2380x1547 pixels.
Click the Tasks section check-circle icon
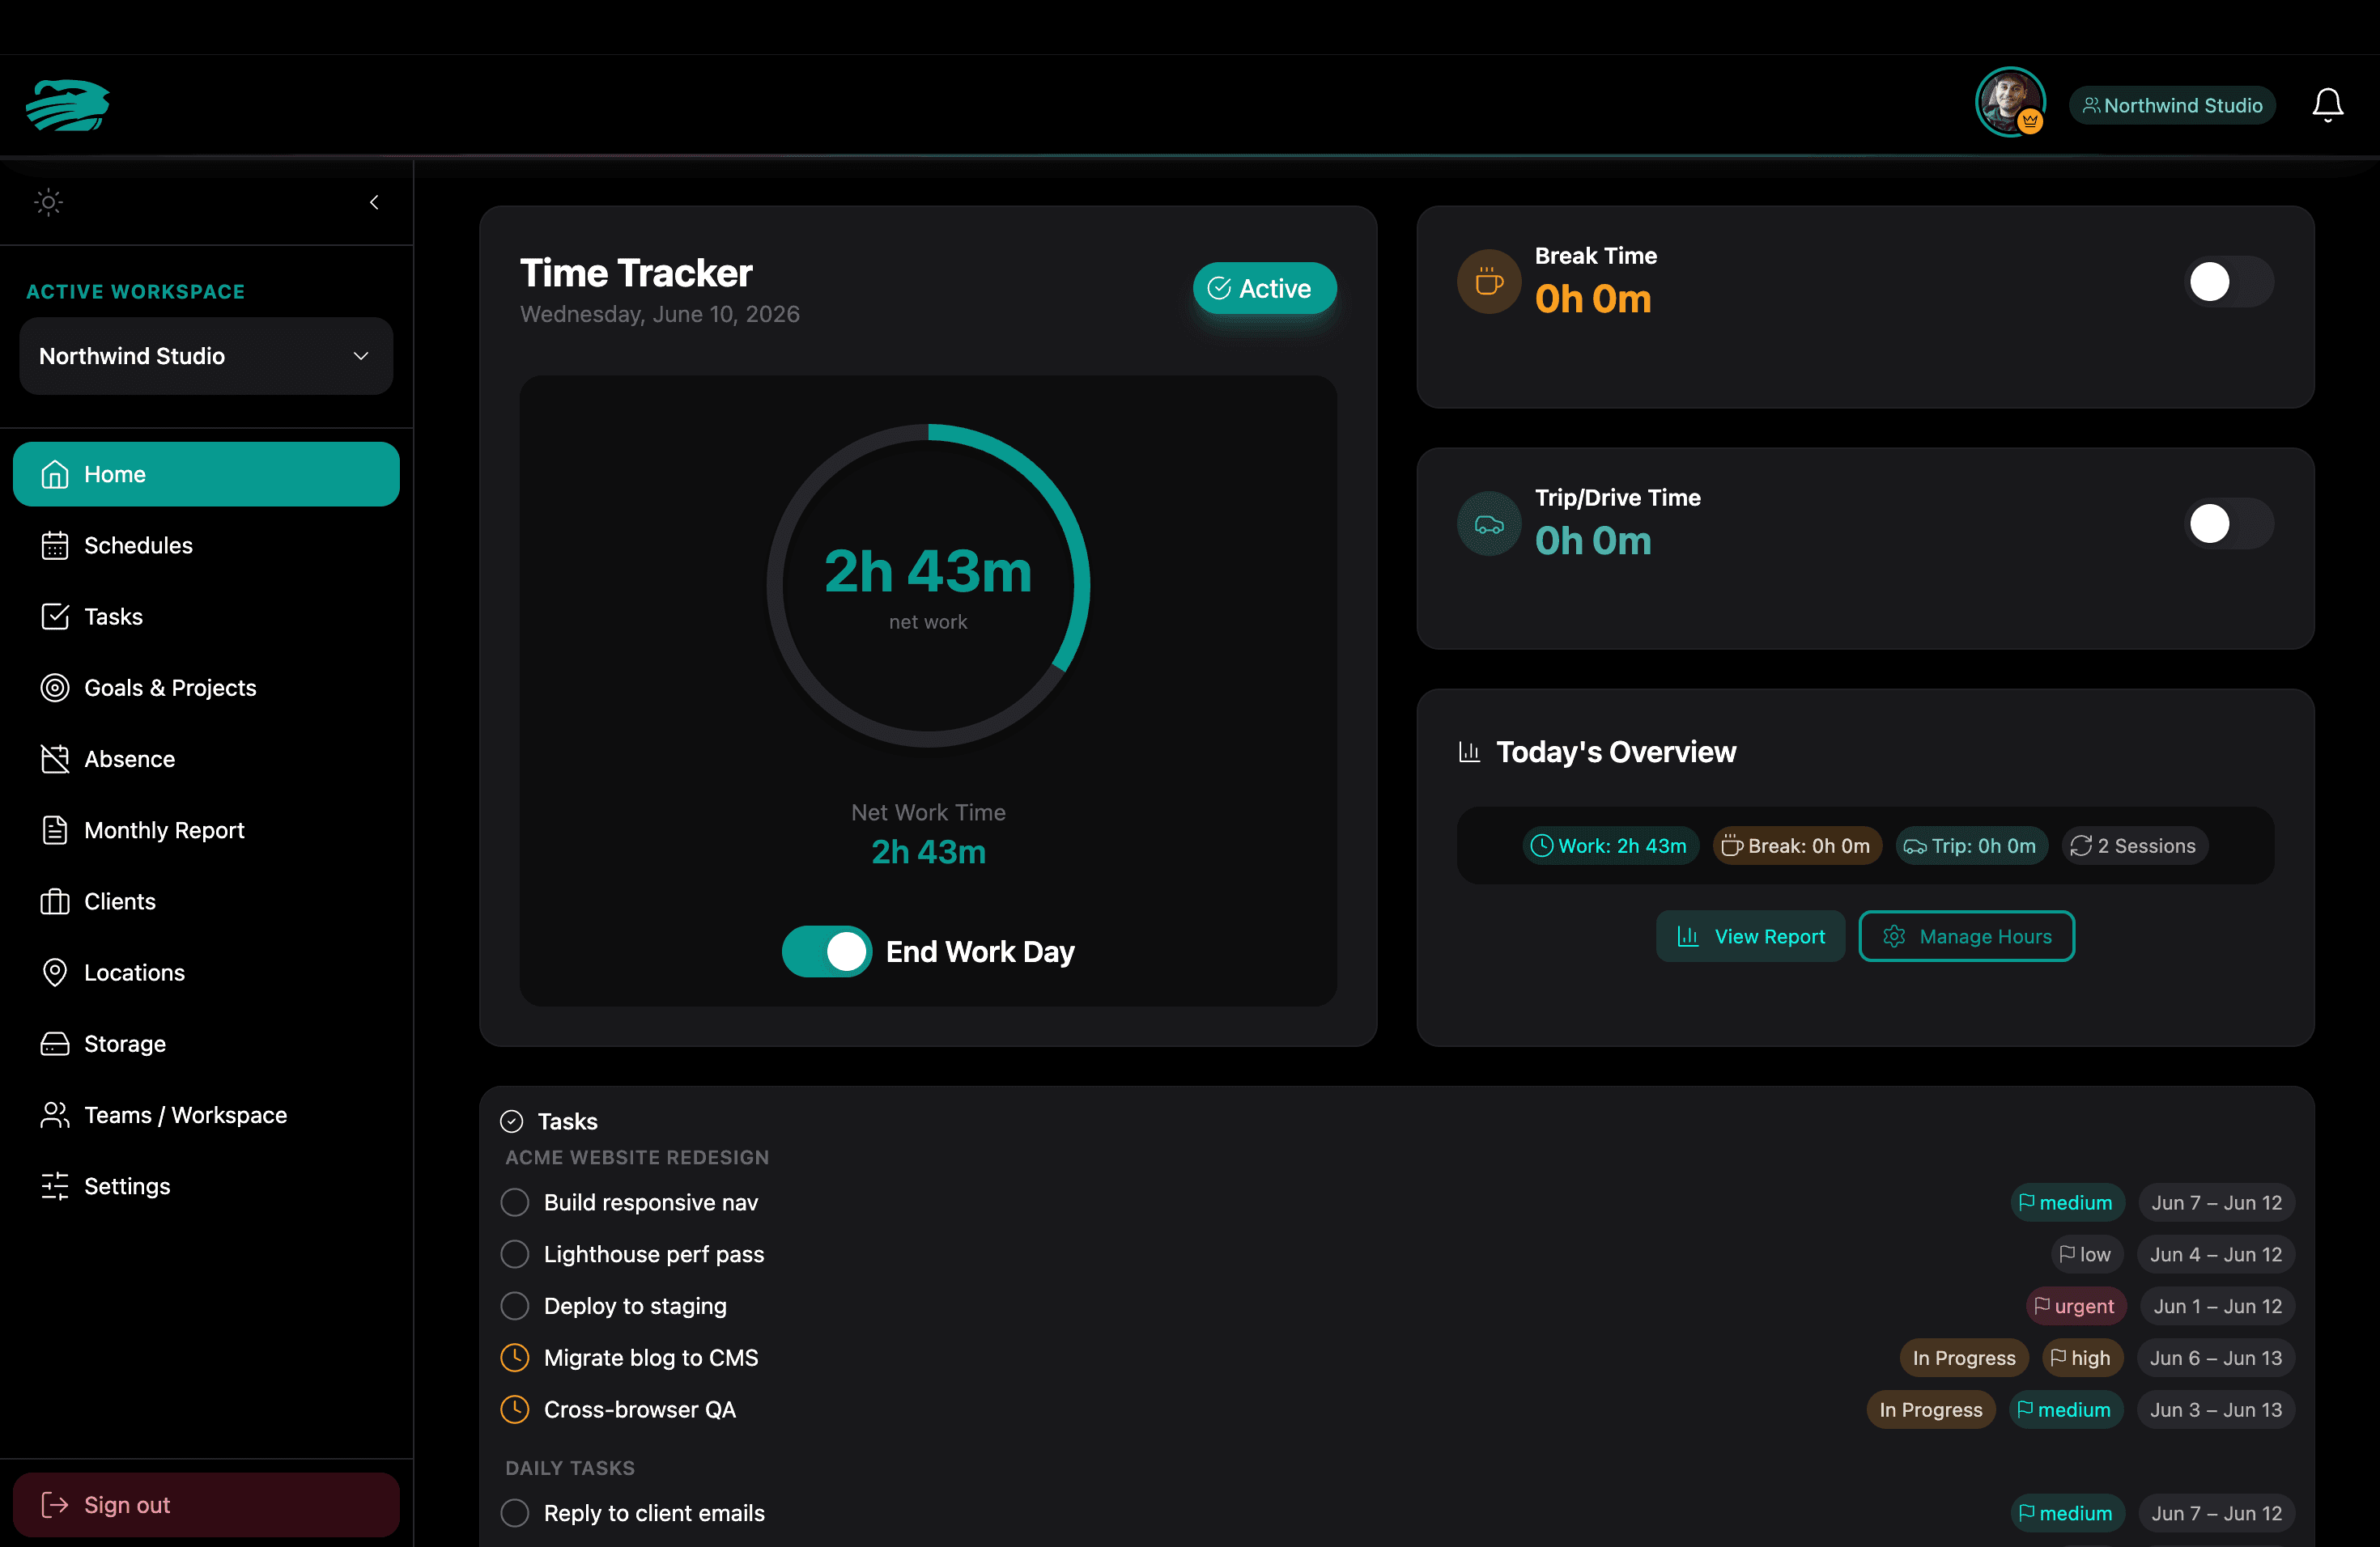point(512,1121)
